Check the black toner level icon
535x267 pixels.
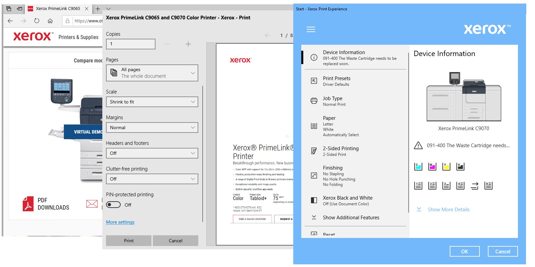tap(460, 167)
